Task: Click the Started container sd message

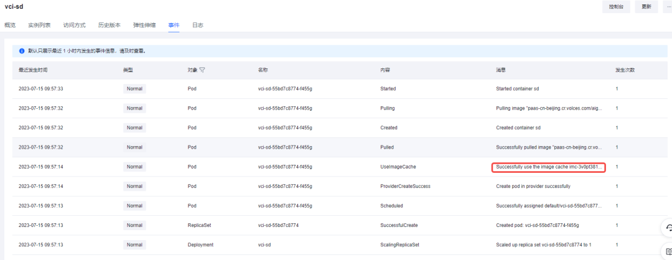Action: tap(517, 89)
